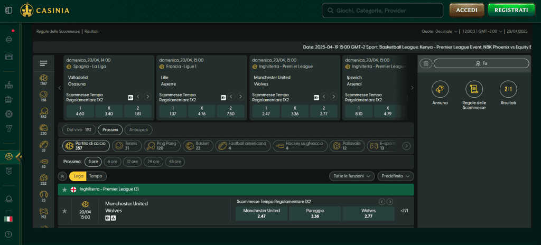Show previous featured match cards

pyautogui.click(x=59, y=88)
